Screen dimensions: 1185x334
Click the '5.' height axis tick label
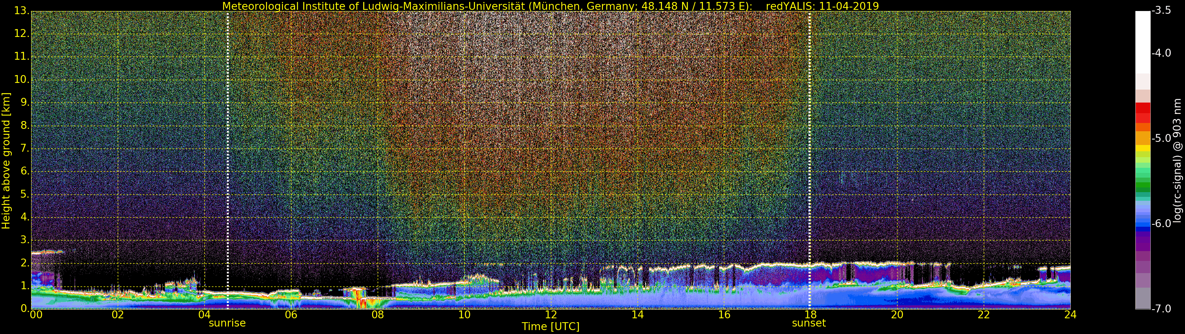pyautogui.click(x=25, y=194)
